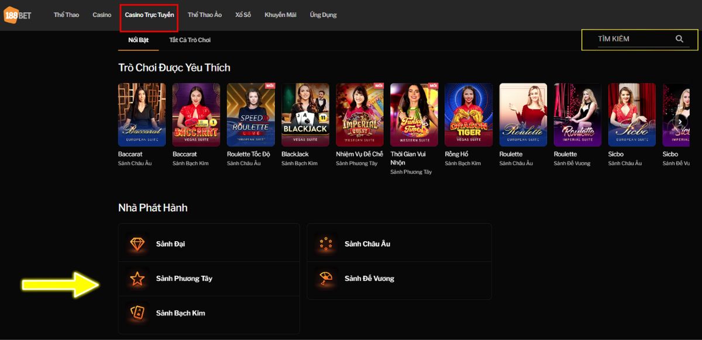Show next games with the carousel arrow
Image resolution: width=702 pixels, height=340 pixels.
click(x=680, y=122)
